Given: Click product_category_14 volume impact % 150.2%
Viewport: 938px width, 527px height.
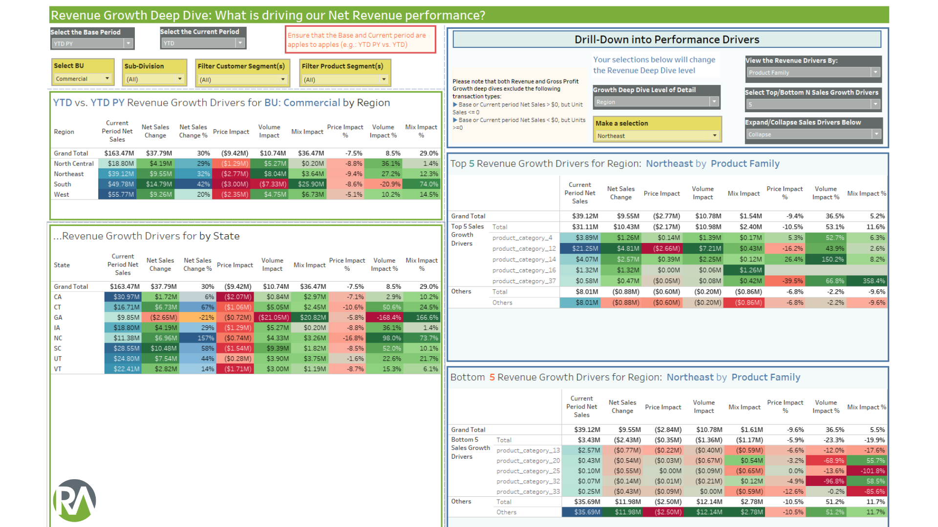Looking at the screenshot, I should pos(826,260).
